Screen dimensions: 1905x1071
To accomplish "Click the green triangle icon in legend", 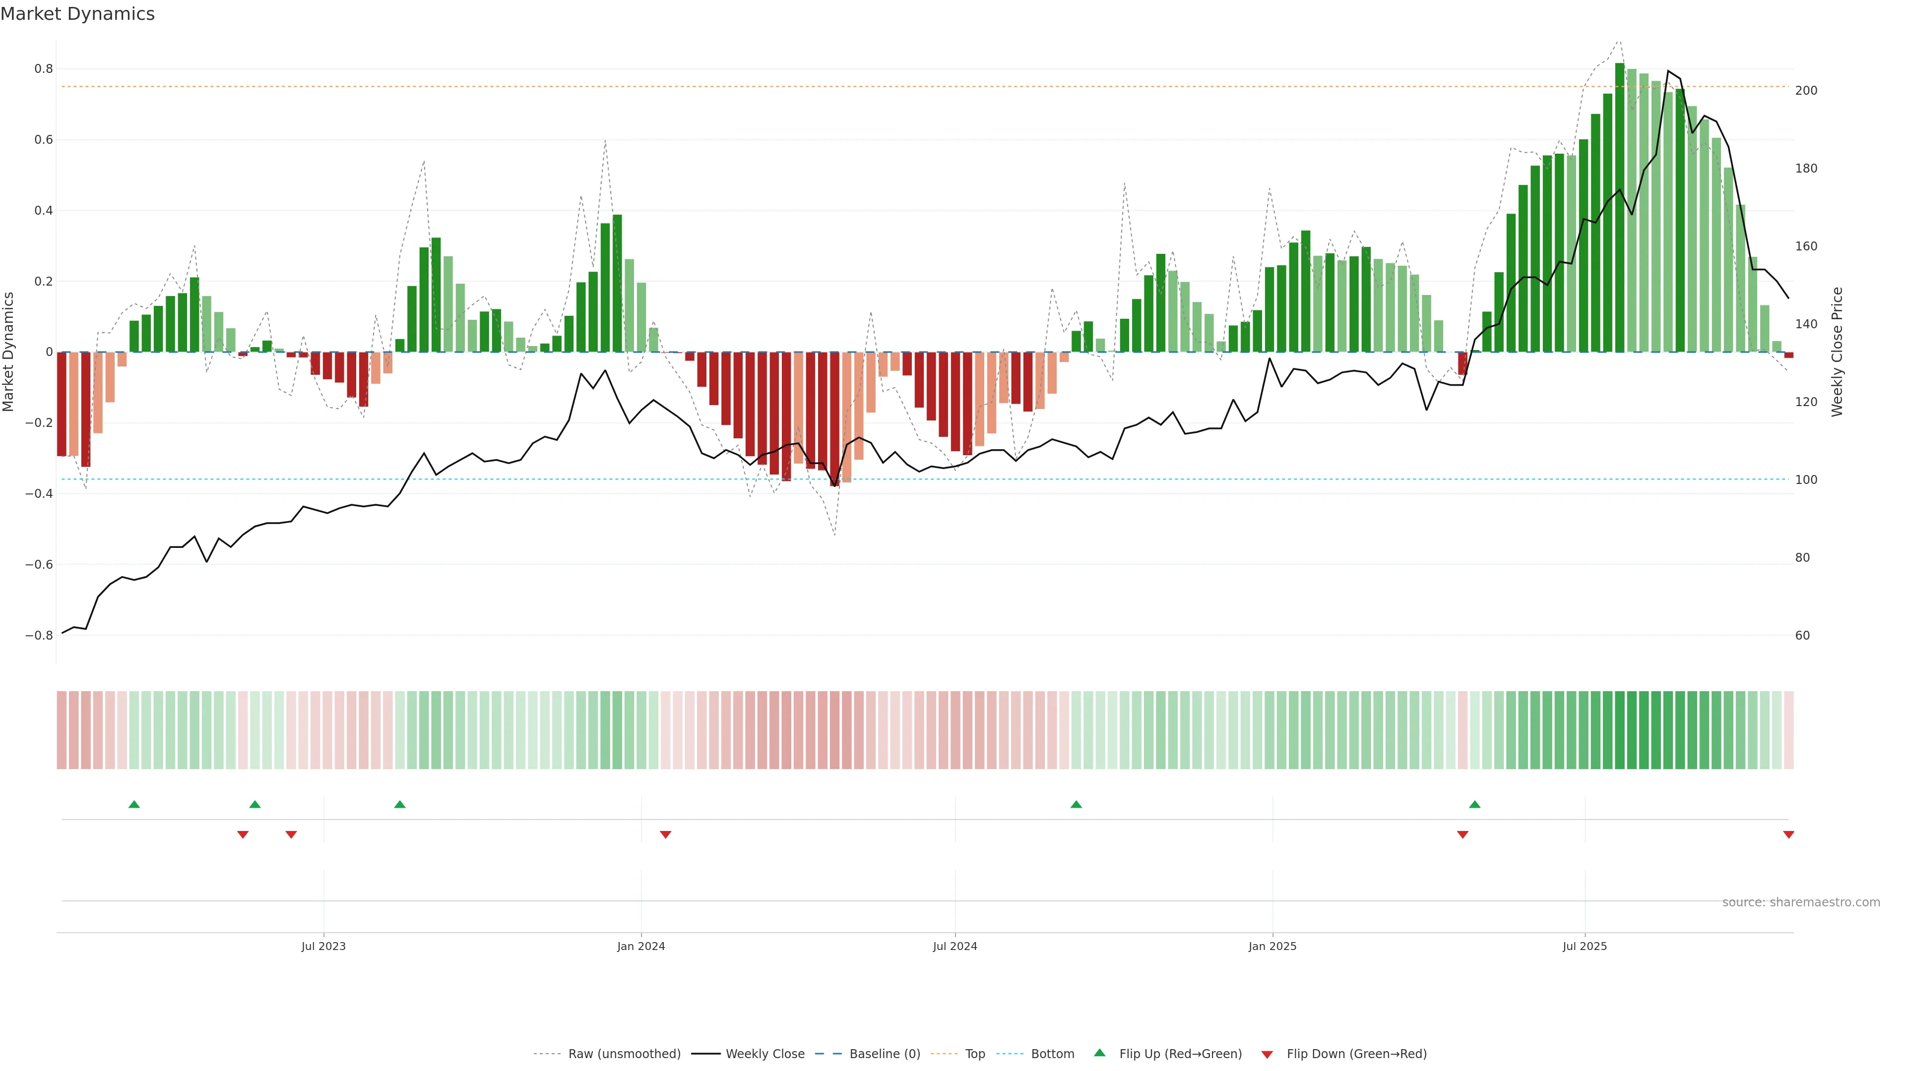I will [x=1100, y=1053].
